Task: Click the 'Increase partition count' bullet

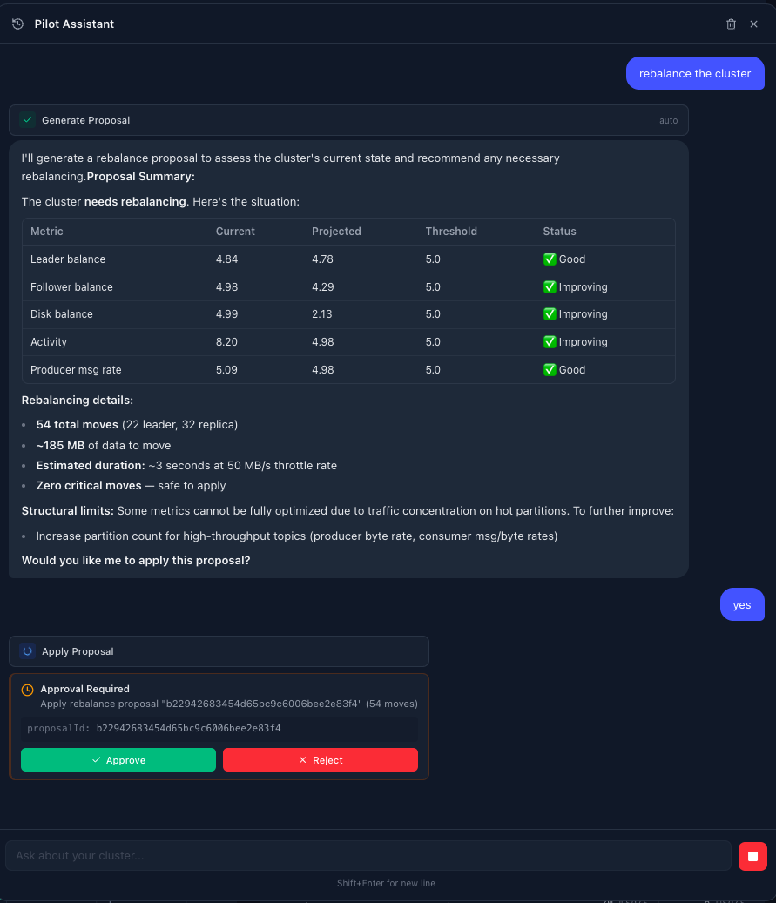Action: pos(297,536)
